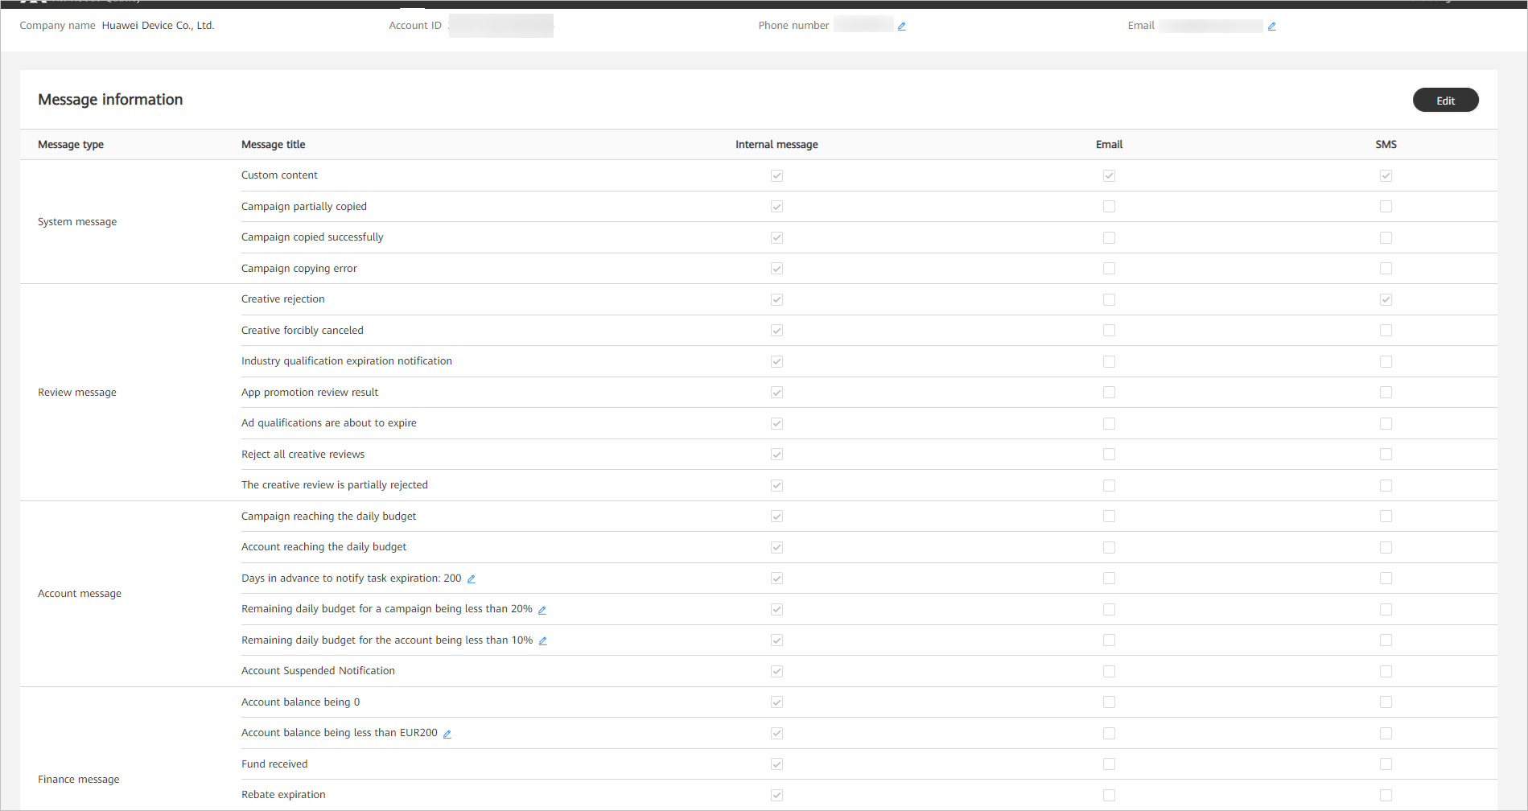Viewport: 1528px width, 811px height.
Task: Edit days in advance to notify task expiration
Action: tap(472, 578)
